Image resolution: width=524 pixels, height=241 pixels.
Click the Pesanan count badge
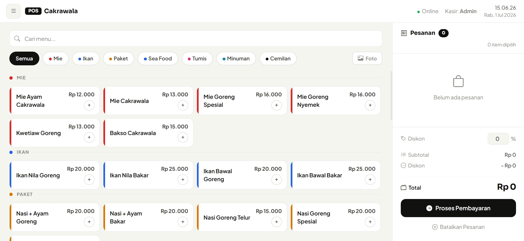tap(443, 33)
